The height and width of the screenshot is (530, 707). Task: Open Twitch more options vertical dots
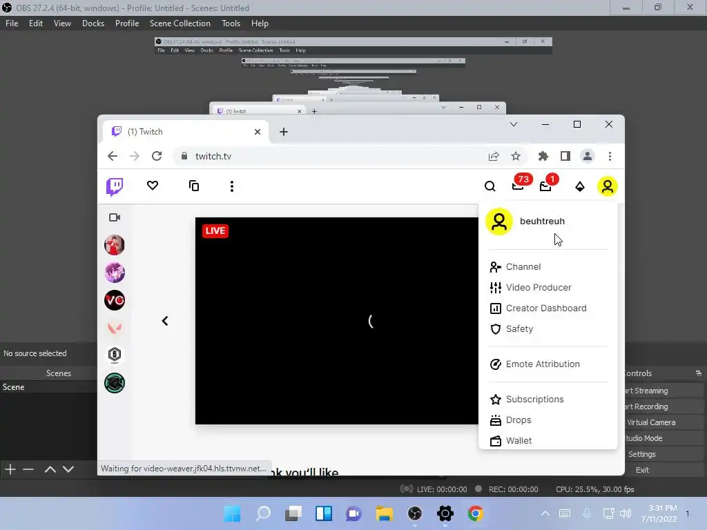click(x=232, y=186)
